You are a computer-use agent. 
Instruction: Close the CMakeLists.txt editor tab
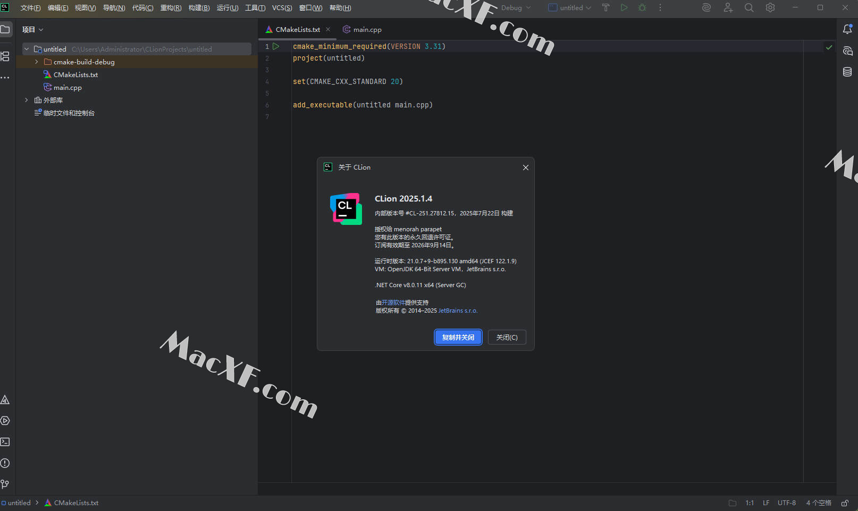pos(328,29)
